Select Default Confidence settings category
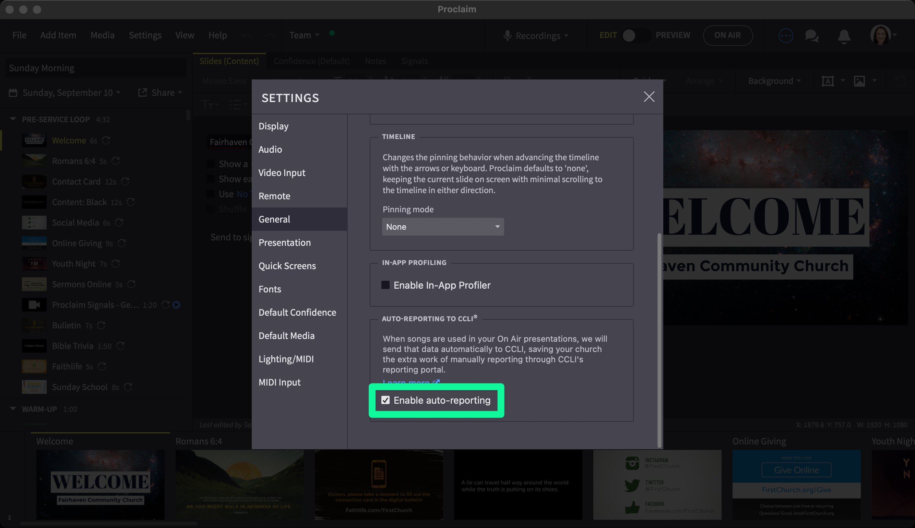 coord(299,312)
